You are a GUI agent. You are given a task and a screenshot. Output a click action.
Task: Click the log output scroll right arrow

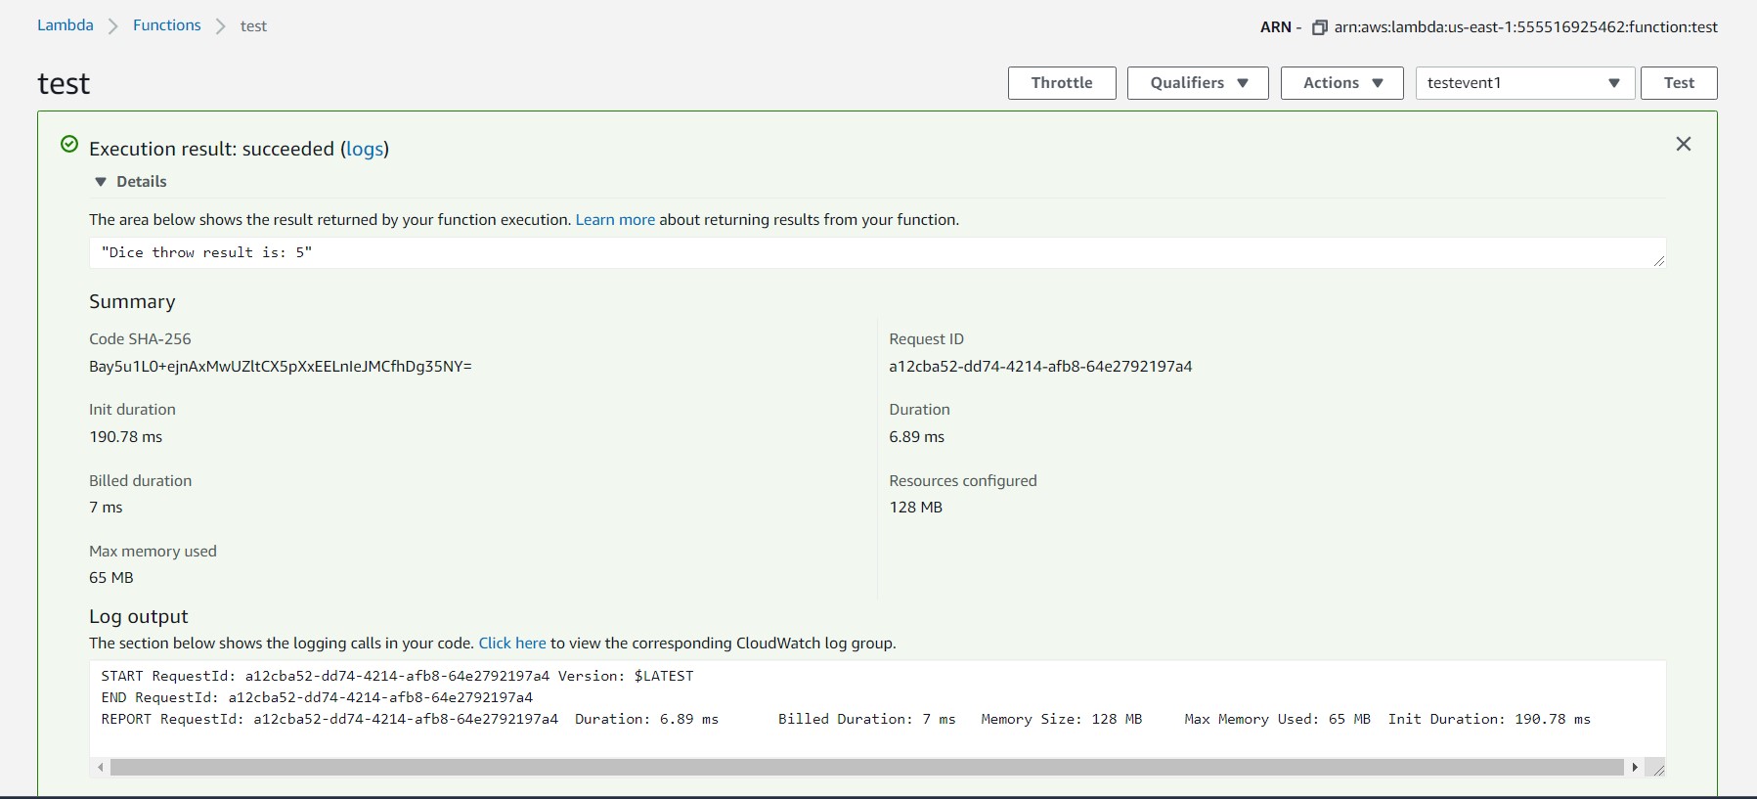click(x=1635, y=768)
